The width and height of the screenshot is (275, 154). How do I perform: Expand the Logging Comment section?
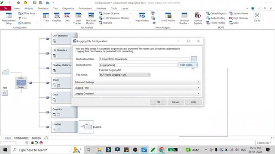point(137,94)
